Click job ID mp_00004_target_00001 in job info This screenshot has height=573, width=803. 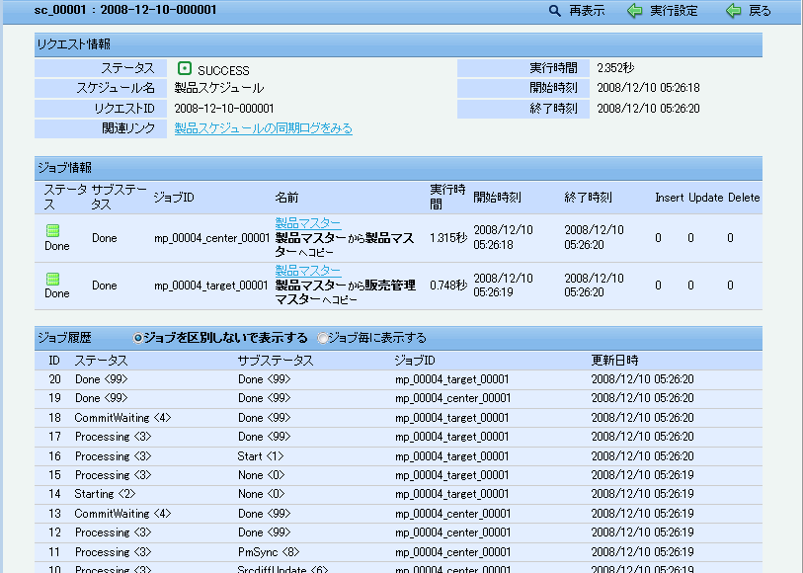click(x=211, y=286)
